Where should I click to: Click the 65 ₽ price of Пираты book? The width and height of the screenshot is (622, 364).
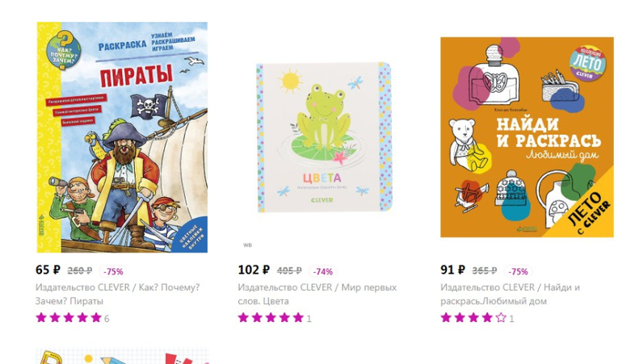[48, 270]
